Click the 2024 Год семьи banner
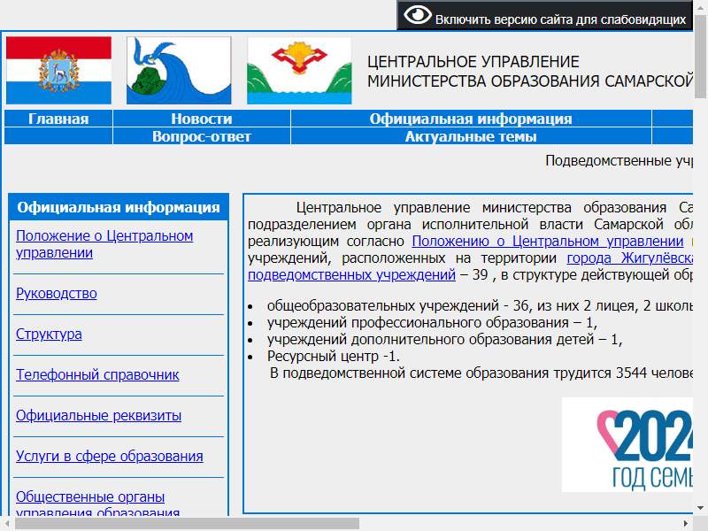Image resolution: width=708 pixels, height=531 pixels. point(627,444)
